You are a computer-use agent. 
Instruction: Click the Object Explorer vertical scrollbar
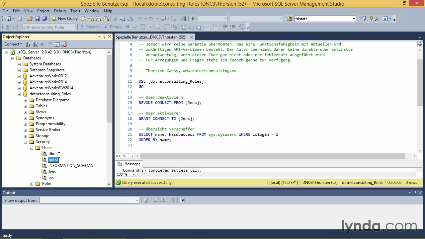109,89
